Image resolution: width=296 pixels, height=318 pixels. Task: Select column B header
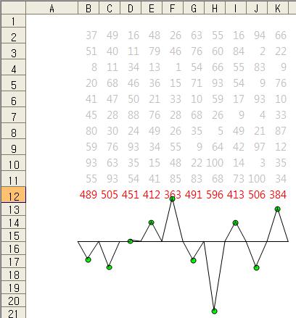[89, 9]
